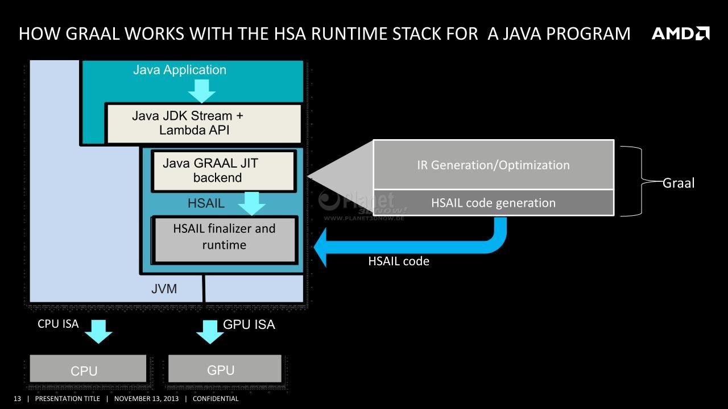Image resolution: width=728 pixels, height=409 pixels.
Task: Click the Graal label at right
Action: click(679, 183)
